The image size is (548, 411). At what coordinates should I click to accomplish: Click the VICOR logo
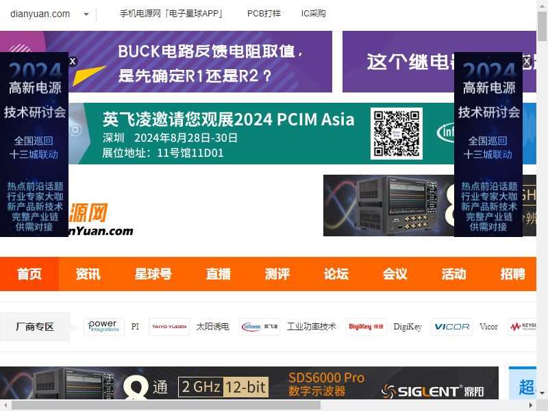coord(452,327)
